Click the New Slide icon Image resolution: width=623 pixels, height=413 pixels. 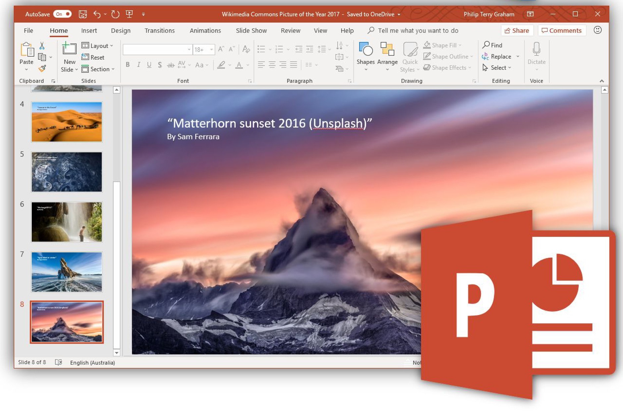(x=69, y=48)
